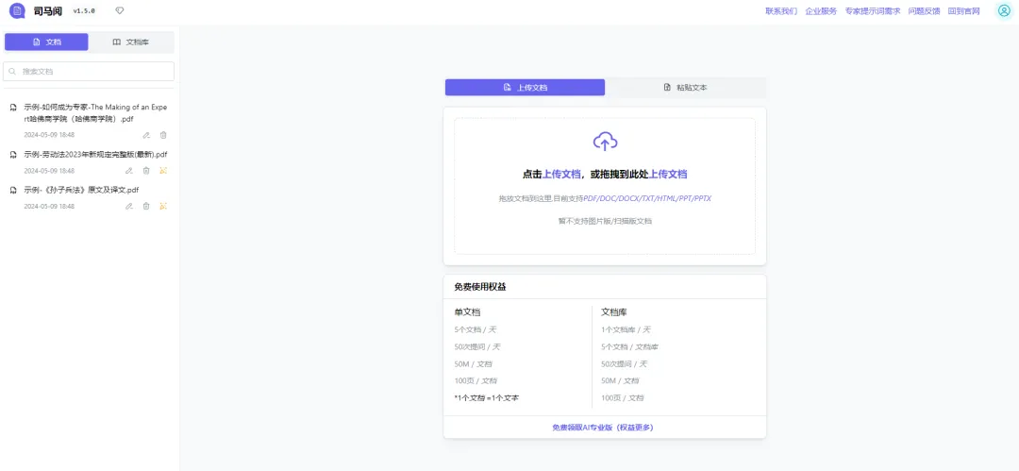Click the v1.5.0 version label
The width and height of the screenshot is (1019, 471).
[x=84, y=11]
